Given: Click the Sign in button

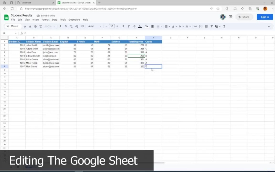Looking at the screenshot, I should click(x=265, y=17).
